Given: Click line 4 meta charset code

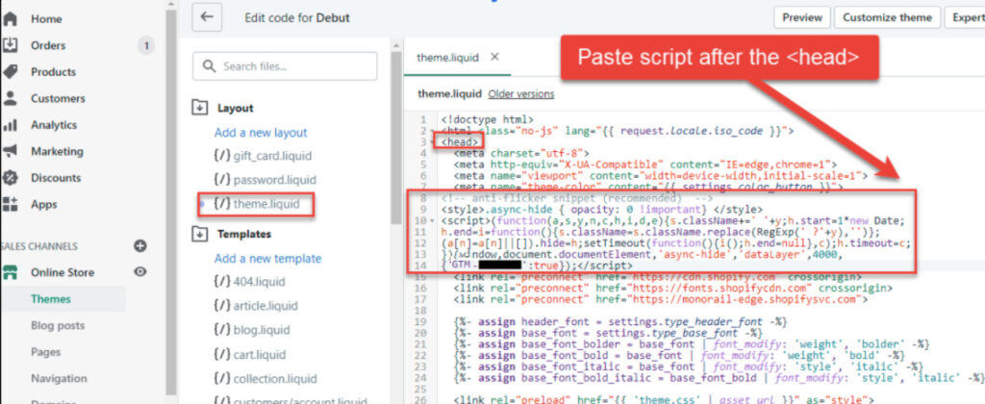Looking at the screenshot, I should 520,153.
